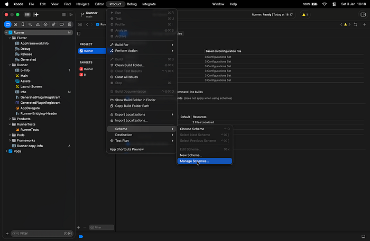Viewport: 370px width, 241px height.
Task: Toggle debug area icon at bottom right
Action: tap(363, 236)
